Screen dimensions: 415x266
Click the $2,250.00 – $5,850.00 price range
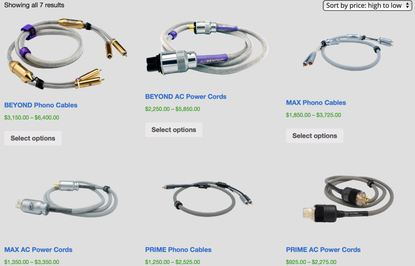[172, 109]
